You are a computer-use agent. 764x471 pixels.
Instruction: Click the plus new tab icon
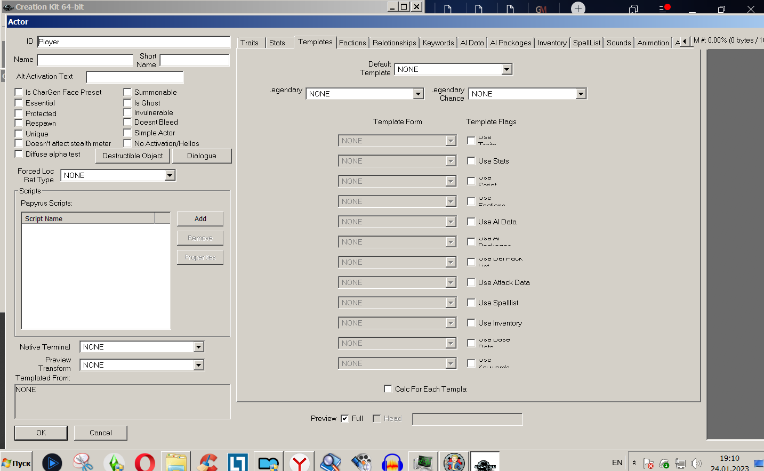click(578, 9)
